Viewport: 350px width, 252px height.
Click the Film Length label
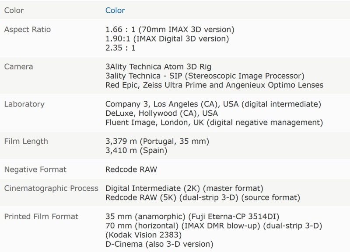26,141
